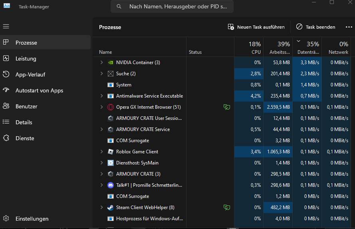Expand the Suche (2) process group

coord(102,74)
